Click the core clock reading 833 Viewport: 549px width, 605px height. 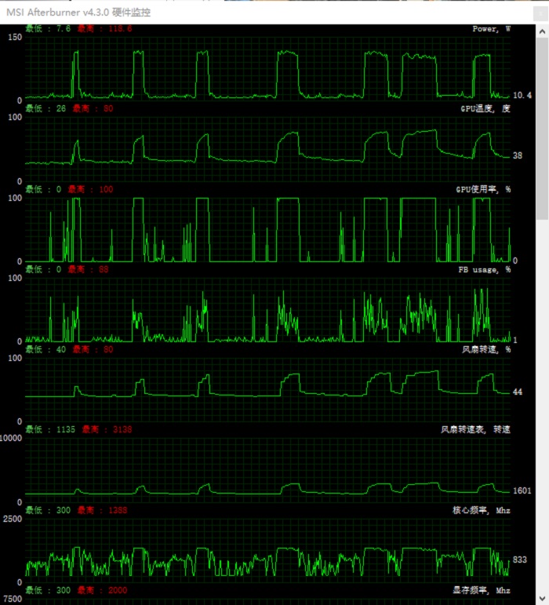click(519, 560)
